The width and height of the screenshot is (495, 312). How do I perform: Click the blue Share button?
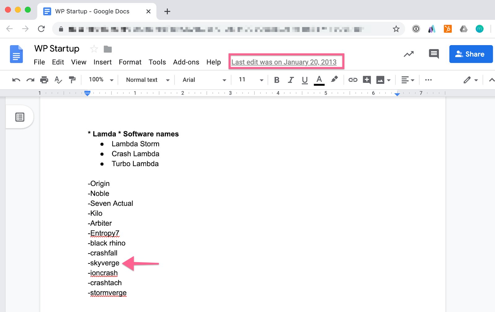point(471,54)
